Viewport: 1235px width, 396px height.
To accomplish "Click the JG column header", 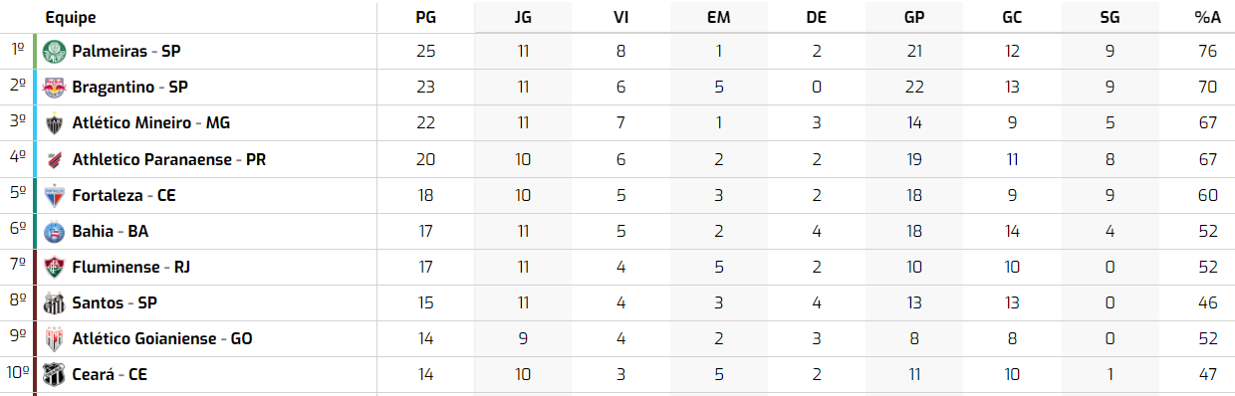I will (523, 18).
